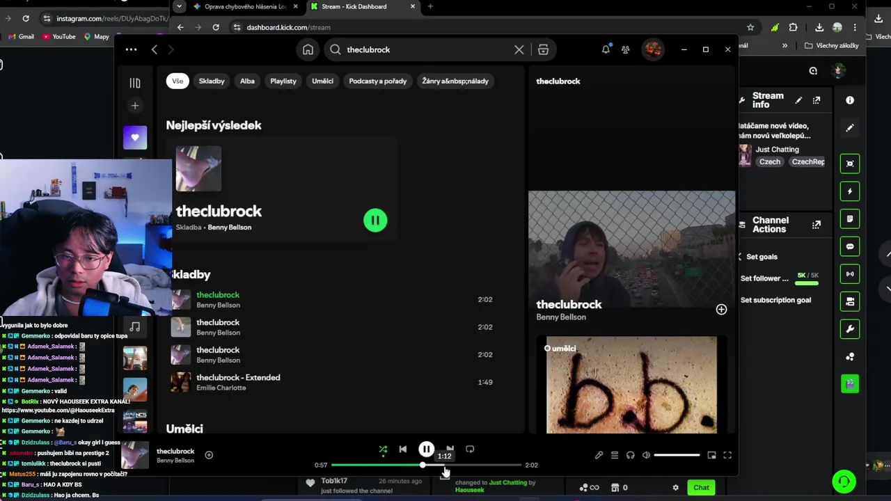Select the Alba filter chip
Screen dimensions: 891x501
click(x=247, y=81)
